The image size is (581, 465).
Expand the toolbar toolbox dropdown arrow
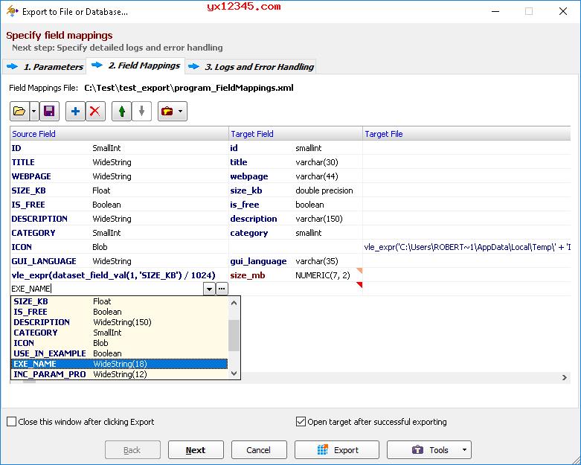(x=181, y=111)
